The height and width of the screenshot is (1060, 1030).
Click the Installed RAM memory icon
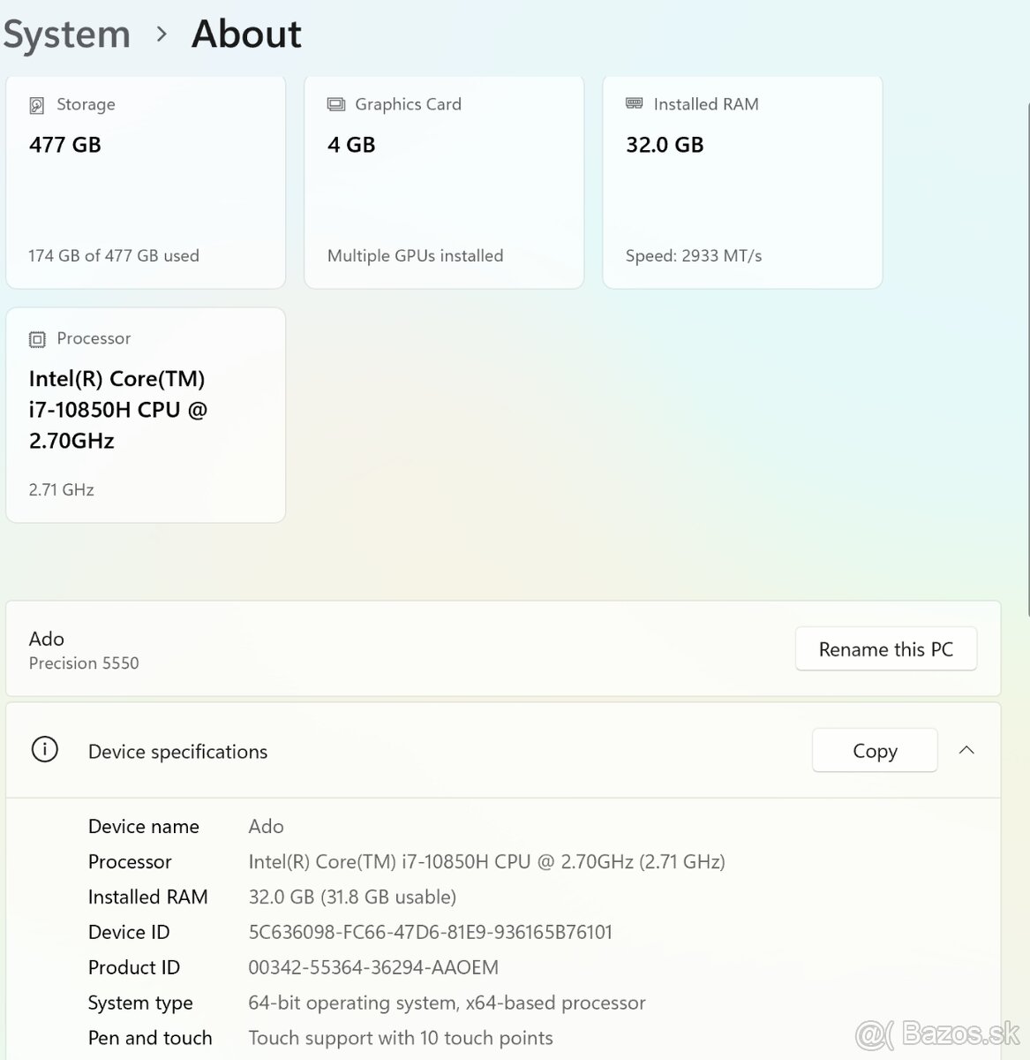point(634,104)
